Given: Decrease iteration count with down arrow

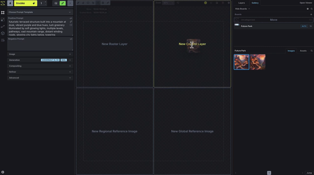Looking at the screenshot, I should tap(46, 4).
